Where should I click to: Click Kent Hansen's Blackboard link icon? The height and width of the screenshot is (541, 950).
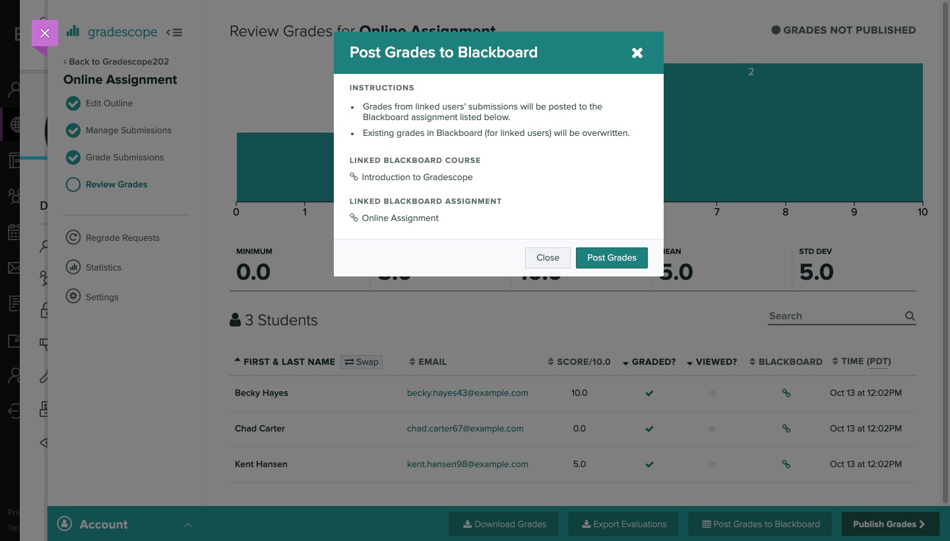[x=786, y=464]
